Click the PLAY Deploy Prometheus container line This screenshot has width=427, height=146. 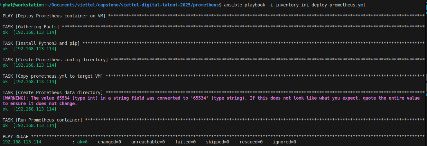pos(213,16)
